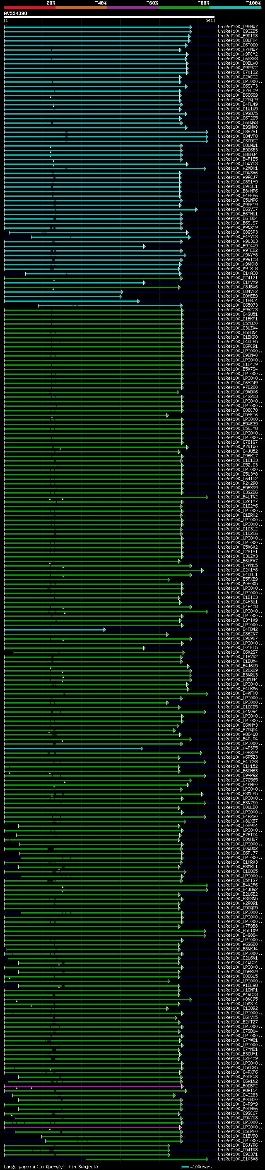The image size is (265, 1170).
Task: Click hit name UniRef100_A2XBM1
Action: click(x=238, y=168)
